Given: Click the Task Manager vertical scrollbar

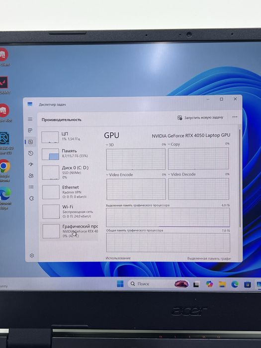Looking at the screenshot, I should coord(240,177).
